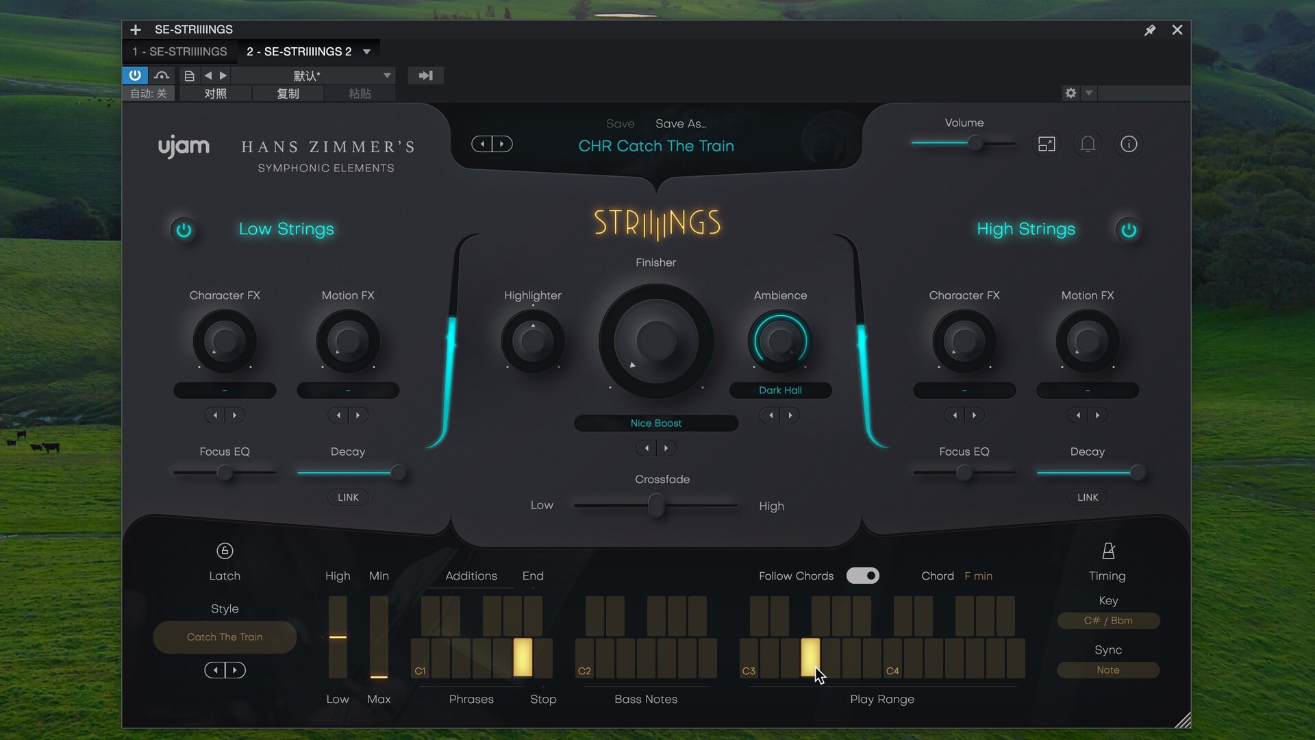Open the 默认* preset dropdown

click(x=314, y=75)
